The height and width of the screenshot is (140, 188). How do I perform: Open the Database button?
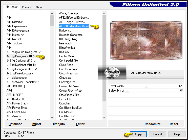(15, 124)
